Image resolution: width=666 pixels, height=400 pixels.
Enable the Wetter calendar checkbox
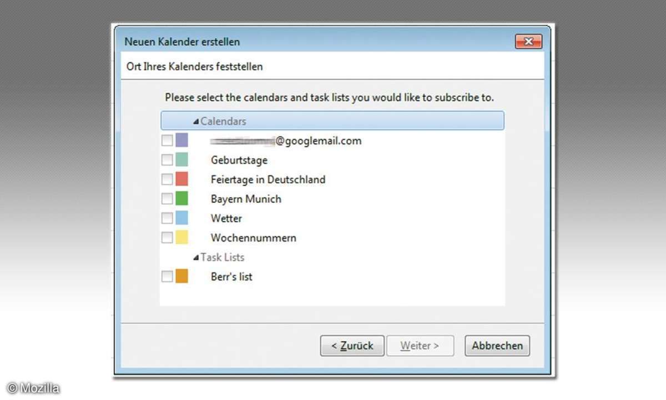pyautogui.click(x=167, y=218)
